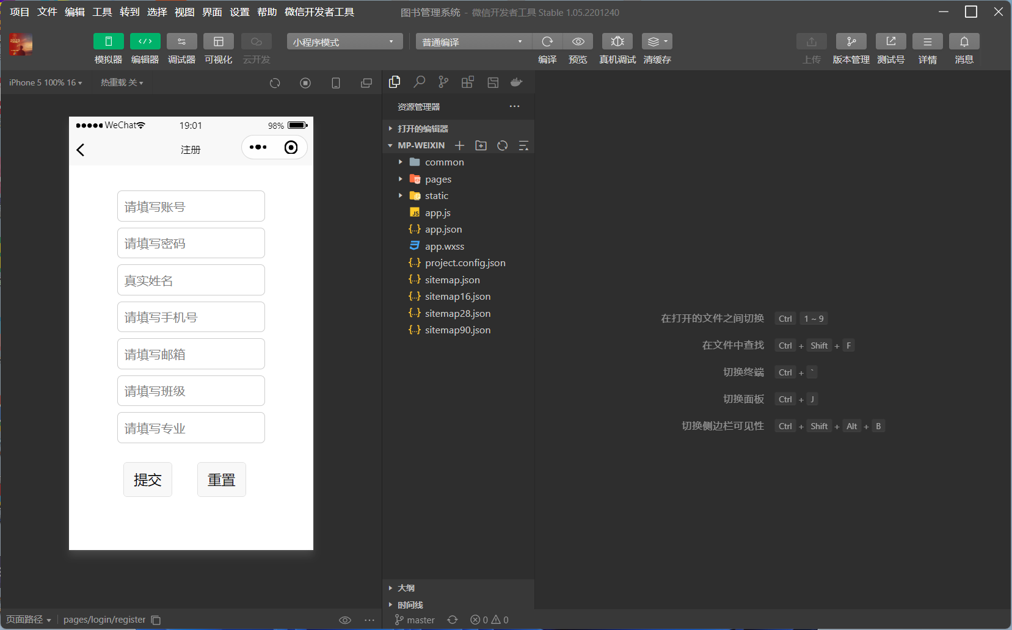
Task: Collapse the MP-WEIXIN project tree
Action: pos(416,145)
